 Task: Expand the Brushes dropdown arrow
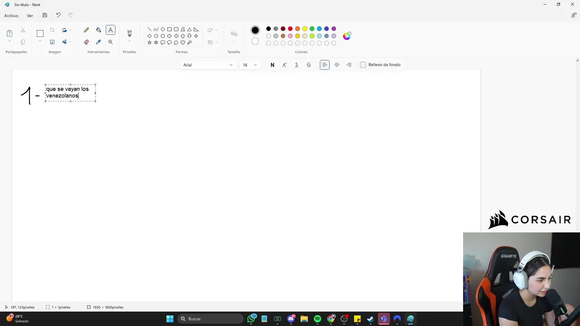(x=129, y=42)
